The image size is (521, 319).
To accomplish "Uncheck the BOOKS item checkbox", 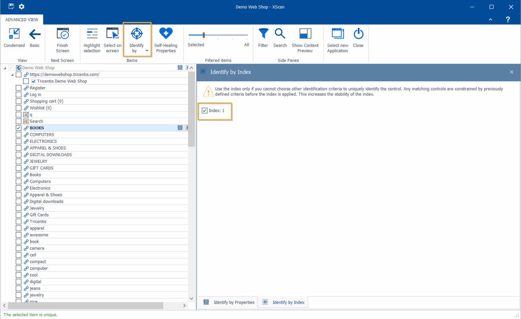I will pos(19,128).
